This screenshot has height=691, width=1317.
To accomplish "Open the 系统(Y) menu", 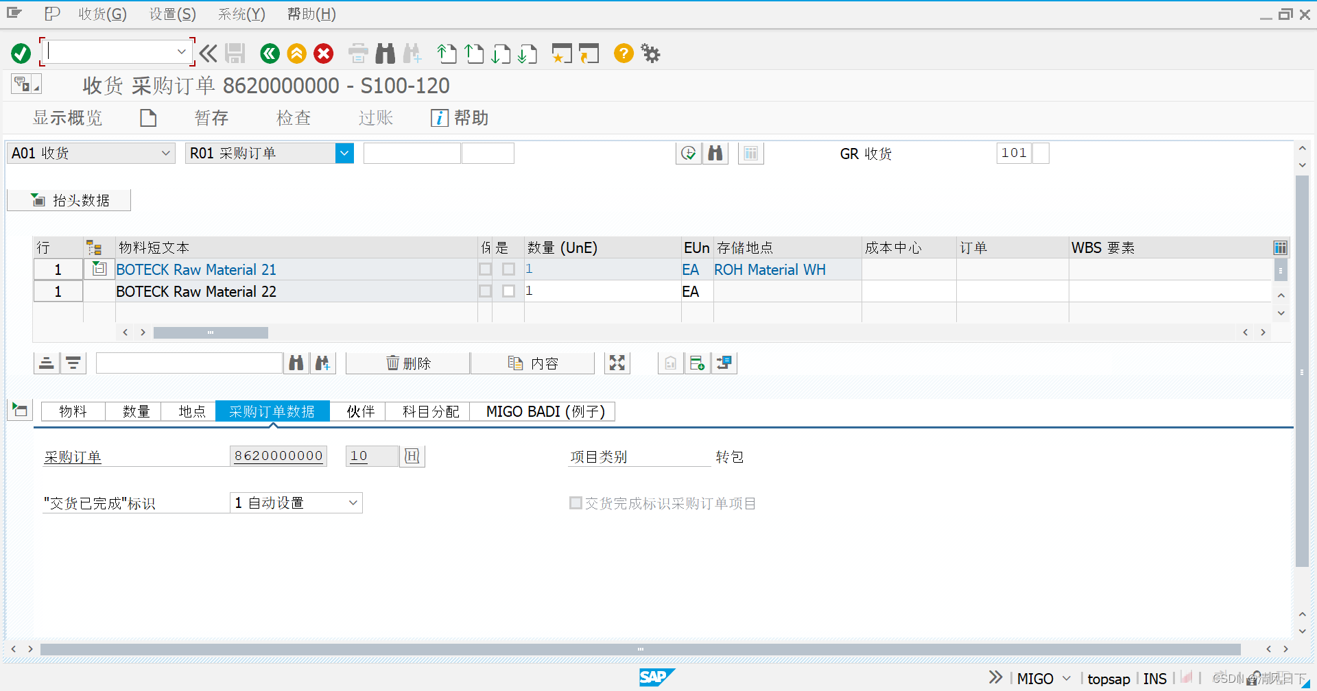I will tap(241, 14).
